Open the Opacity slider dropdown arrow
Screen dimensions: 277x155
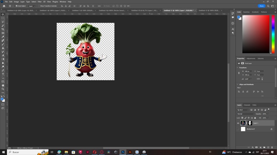pyautogui.click(x=268, y=114)
